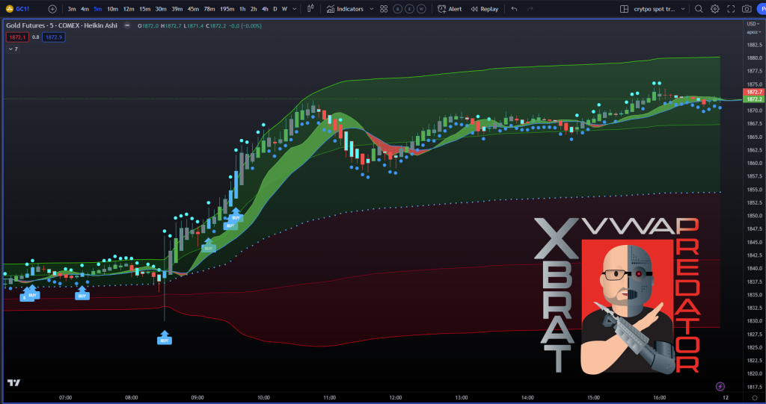Pick the D daily timeframe
This screenshot has height=404, width=766.
[x=275, y=9]
